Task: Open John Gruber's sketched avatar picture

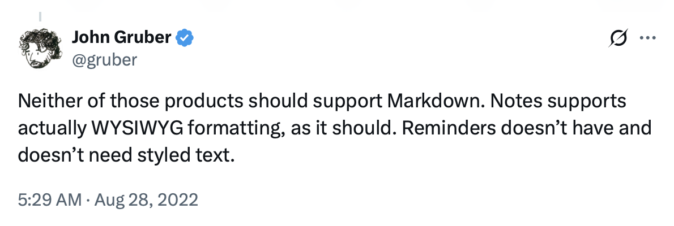Action: (x=40, y=49)
